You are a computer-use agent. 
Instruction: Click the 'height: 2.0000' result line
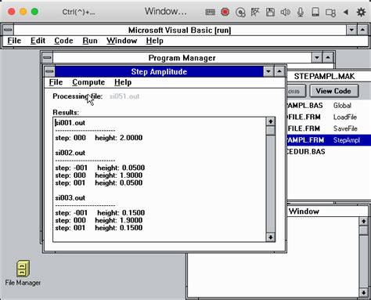click(119, 138)
